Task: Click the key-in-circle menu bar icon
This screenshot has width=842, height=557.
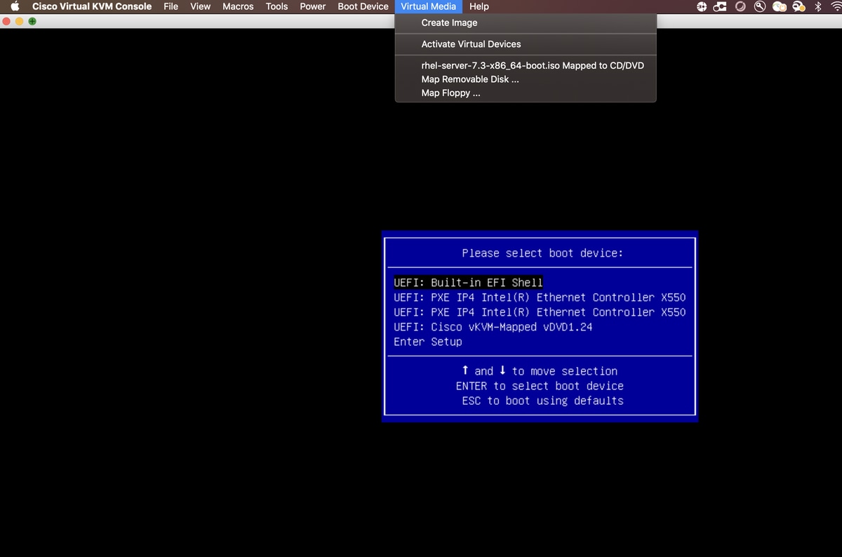Action: 760,6
